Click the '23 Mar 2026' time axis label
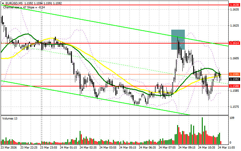This screenshot has width=241, height=151. click(9, 148)
